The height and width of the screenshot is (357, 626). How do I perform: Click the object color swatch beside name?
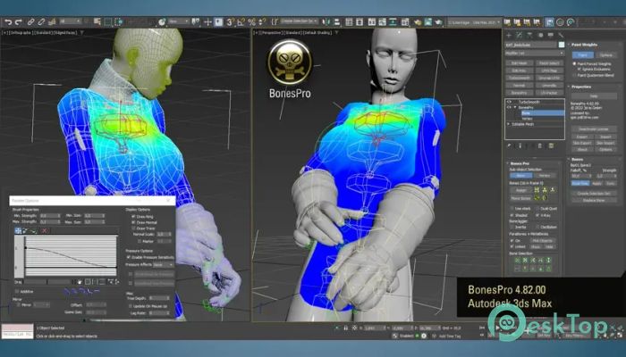pyautogui.click(x=562, y=45)
